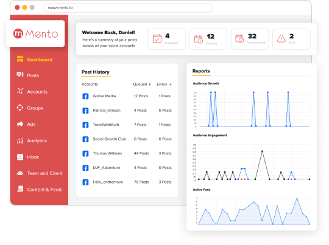Select the Unscheduled calendar icon
This screenshot has width=329, height=245.
[x=239, y=39]
